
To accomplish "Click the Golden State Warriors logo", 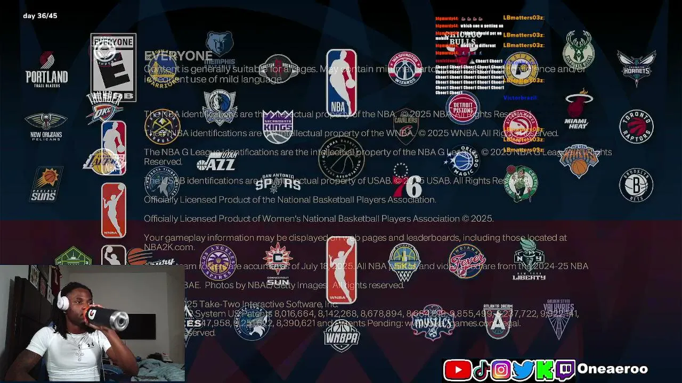I will coord(162,69).
